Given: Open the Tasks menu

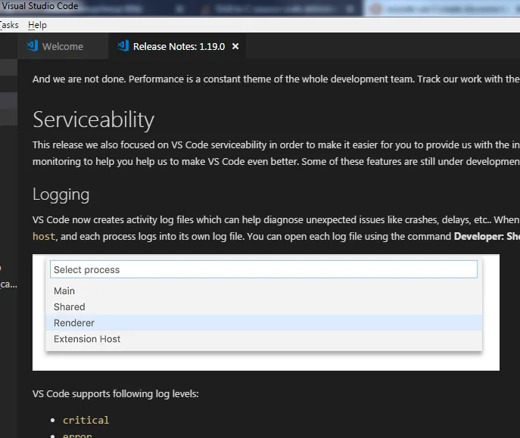Looking at the screenshot, I should [9, 25].
